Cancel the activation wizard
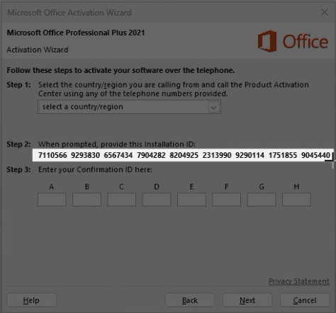Screen dimensions: 336x313 (305, 300)
